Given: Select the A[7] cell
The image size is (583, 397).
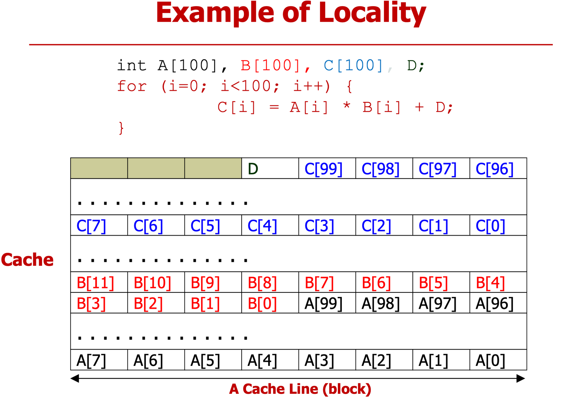Looking at the screenshot, I should coord(99,360).
